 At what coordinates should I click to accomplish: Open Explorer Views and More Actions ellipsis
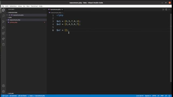pyautogui.click(x=44, y=9)
